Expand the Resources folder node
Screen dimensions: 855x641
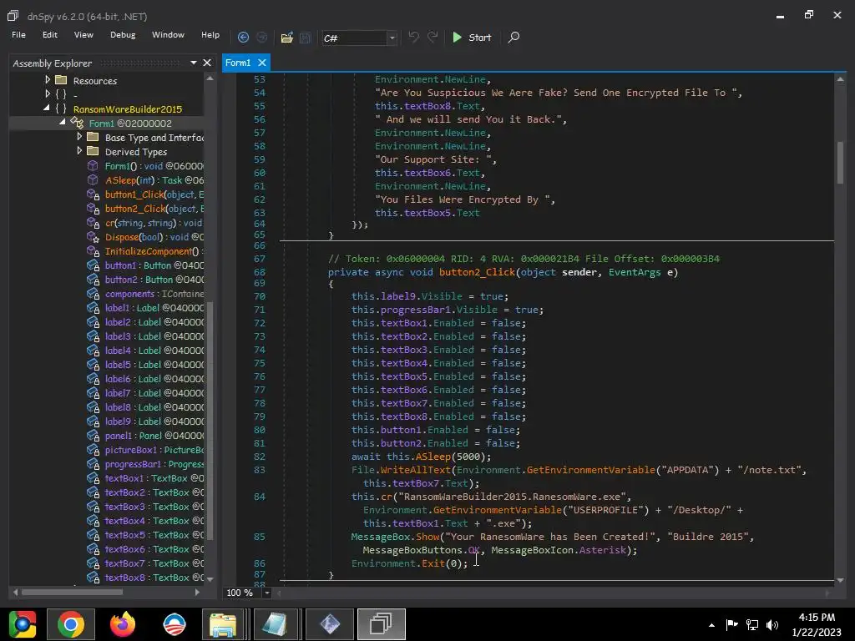(x=48, y=79)
